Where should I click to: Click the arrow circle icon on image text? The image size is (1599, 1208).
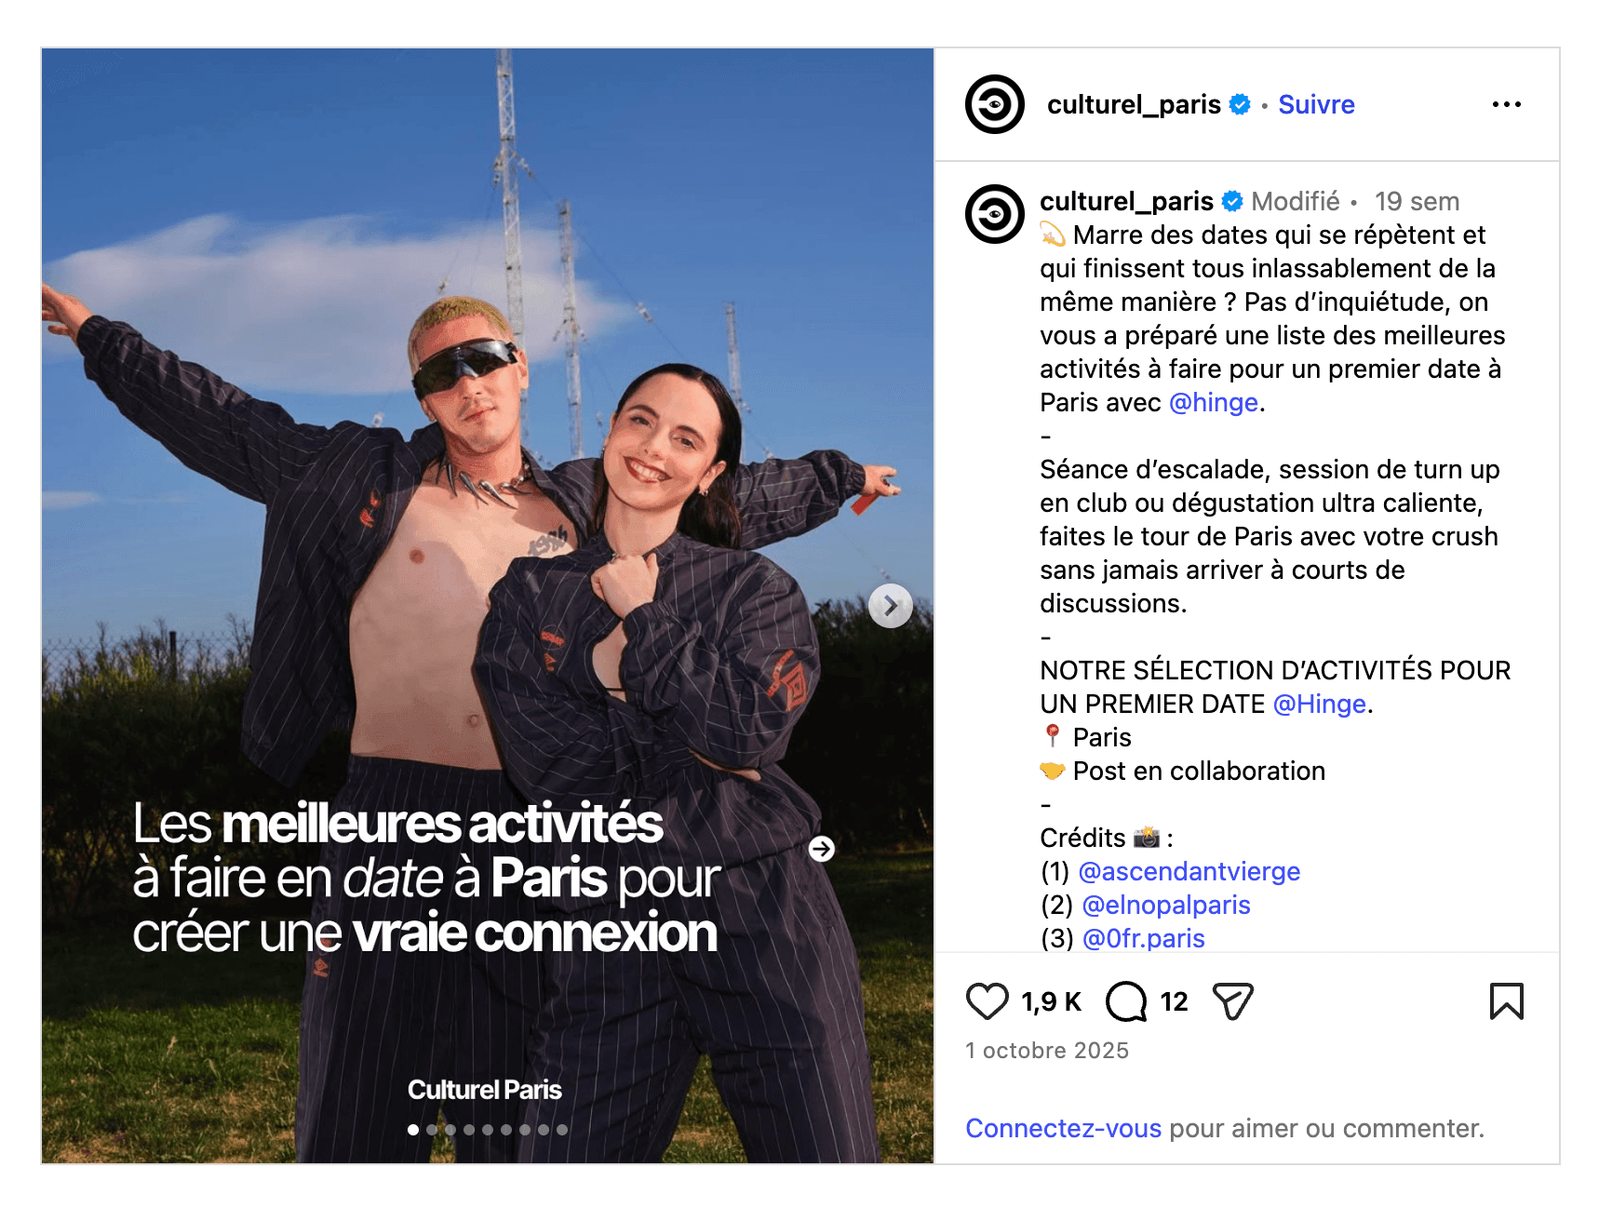(x=821, y=849)
